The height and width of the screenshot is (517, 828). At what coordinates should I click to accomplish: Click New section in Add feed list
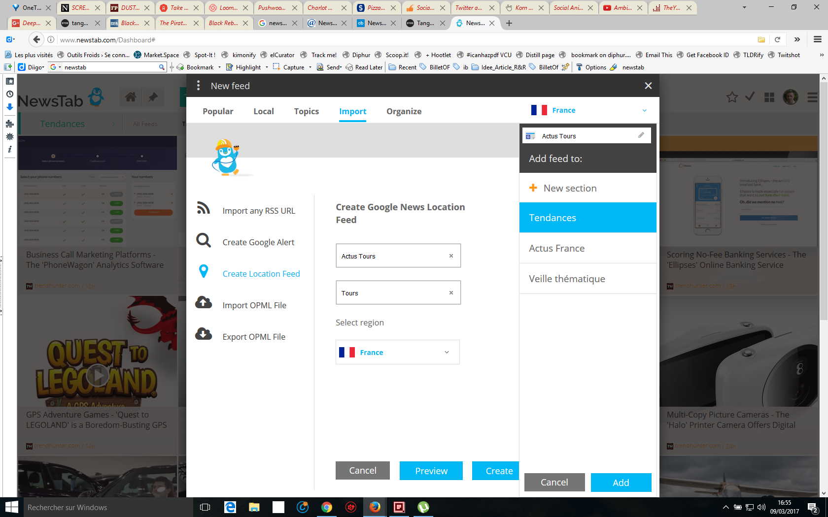click(x=588, y=188)
